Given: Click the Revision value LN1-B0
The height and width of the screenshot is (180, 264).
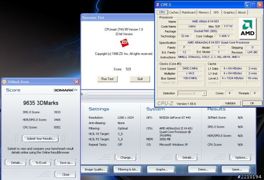Looking at the screenshot, I should [252, 52].
